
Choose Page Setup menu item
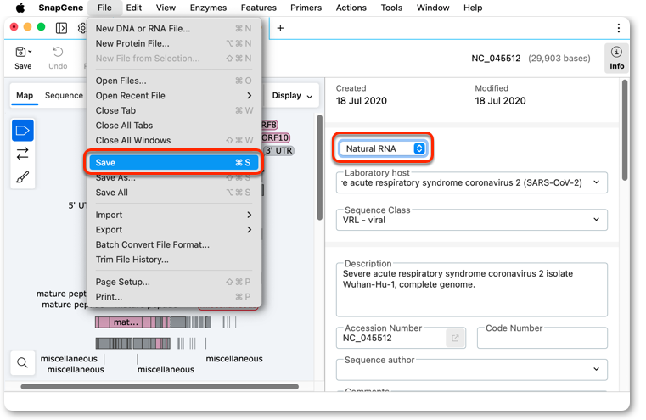[x=173, y=282]
